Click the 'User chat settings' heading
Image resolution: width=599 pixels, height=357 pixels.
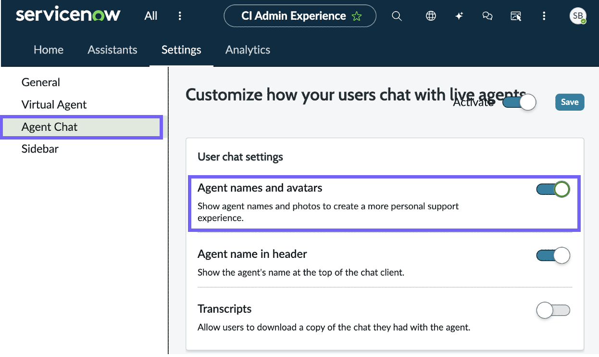[240, 157]
